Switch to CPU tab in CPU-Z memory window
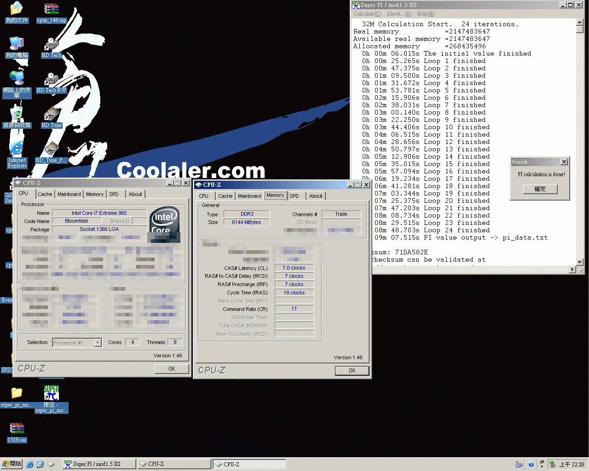Screen dimensions: 589x471 pos(204,196)
